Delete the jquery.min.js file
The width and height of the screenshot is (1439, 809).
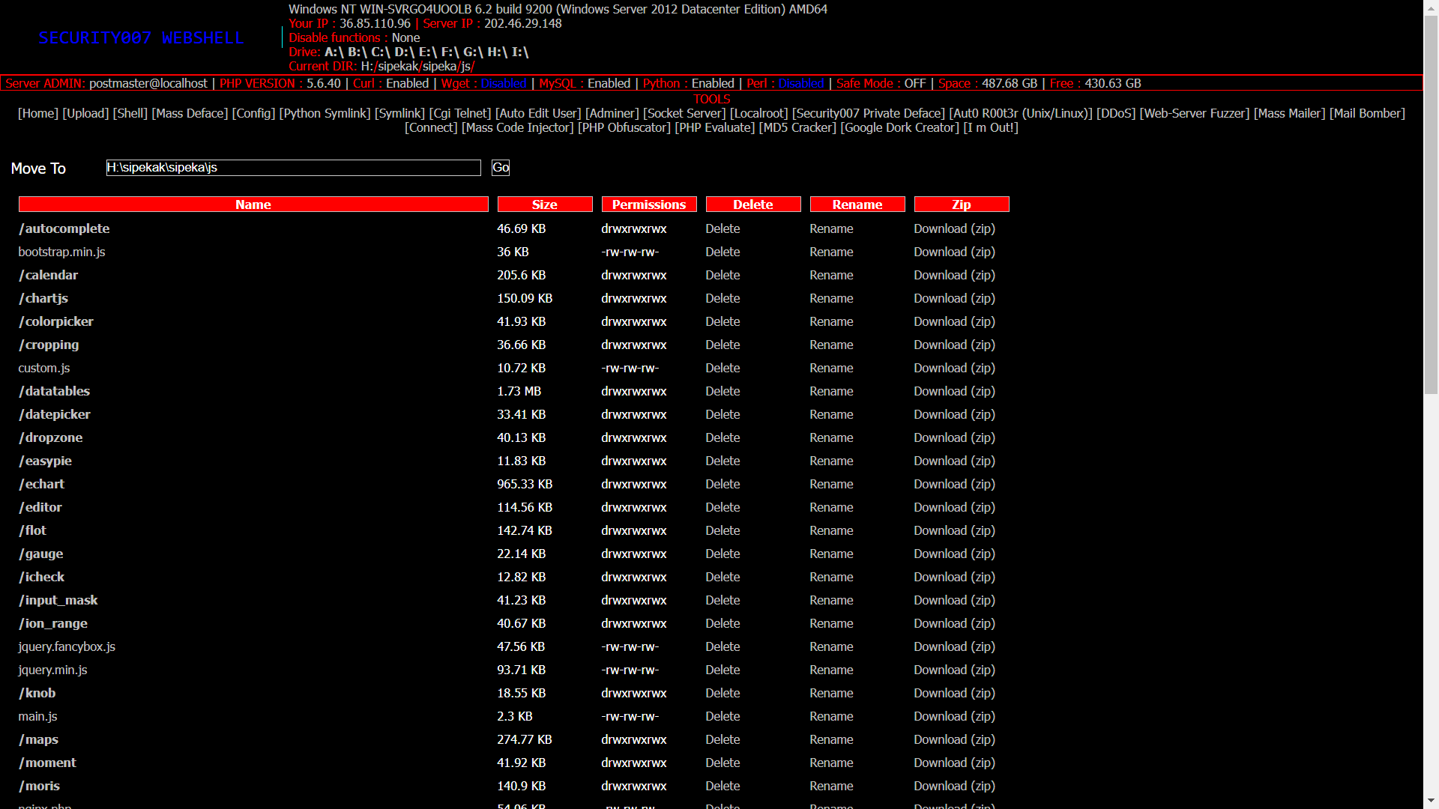click(x=722, y=670)
